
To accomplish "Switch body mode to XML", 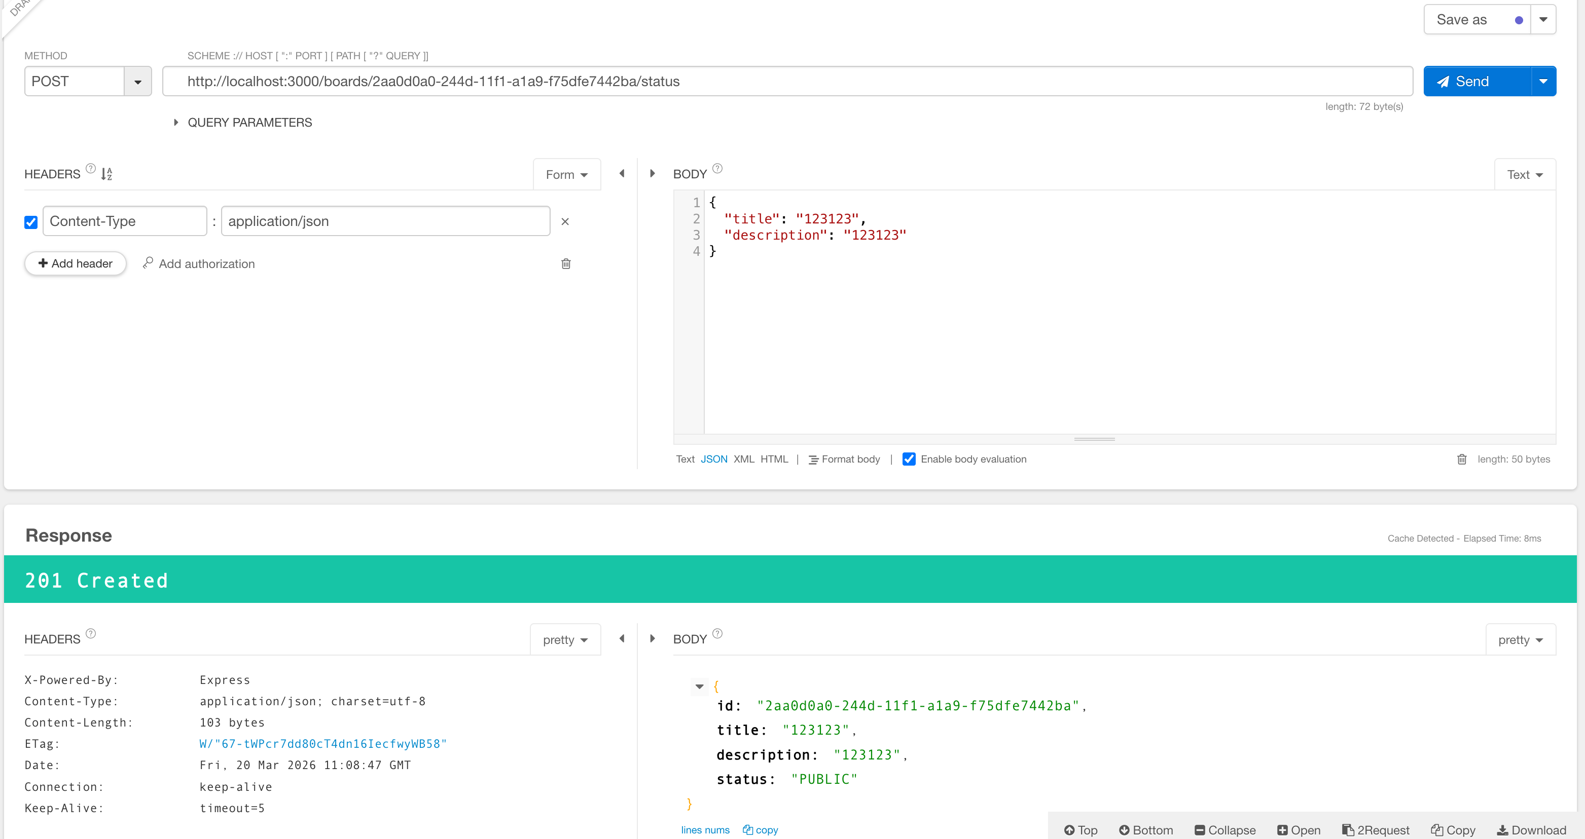I will pos(743,459).
